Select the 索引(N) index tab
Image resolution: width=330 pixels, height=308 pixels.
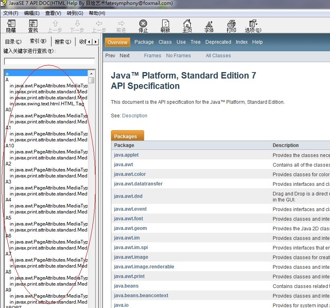(x=38, y=41)
